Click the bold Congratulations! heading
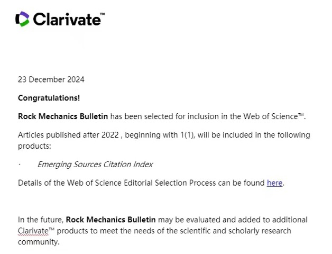This screenshot has width=332, height=254. tap(49, 98)
